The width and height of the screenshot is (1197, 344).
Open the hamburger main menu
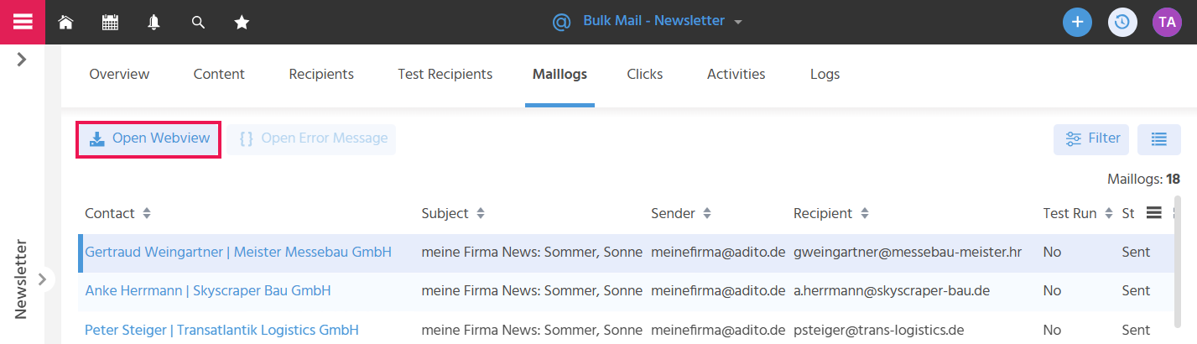pos(22,22)
